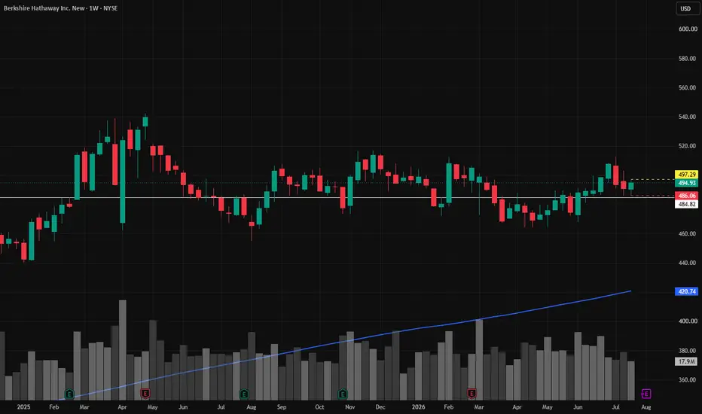Select the red 486.06 price label
This screenshot has height=414, width=702.
[x=686, y=196]
